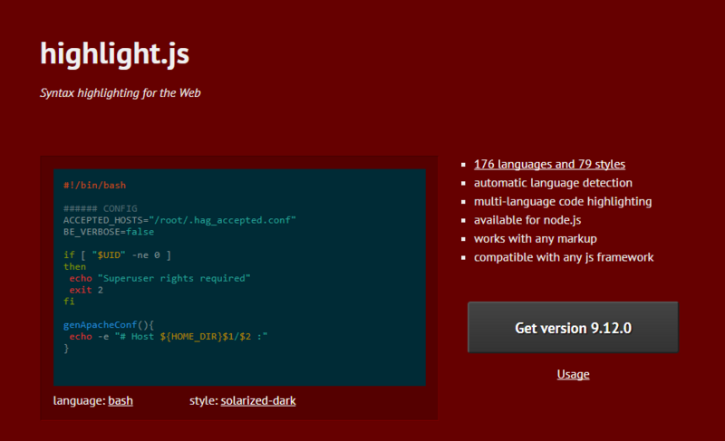Click the Get version 9.12.0 button
This screenshot has height=441, width=725.
click(573, 328)
